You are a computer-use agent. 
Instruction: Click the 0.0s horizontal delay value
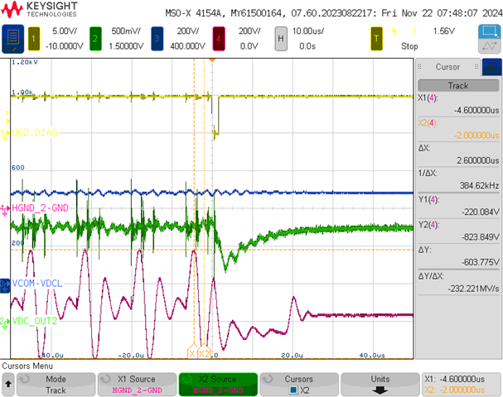[x=307, y=46]
